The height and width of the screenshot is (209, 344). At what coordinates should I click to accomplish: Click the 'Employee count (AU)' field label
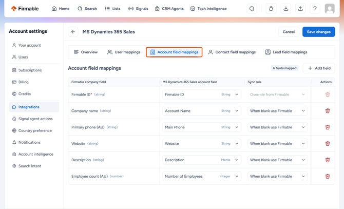tap(89, 176)
